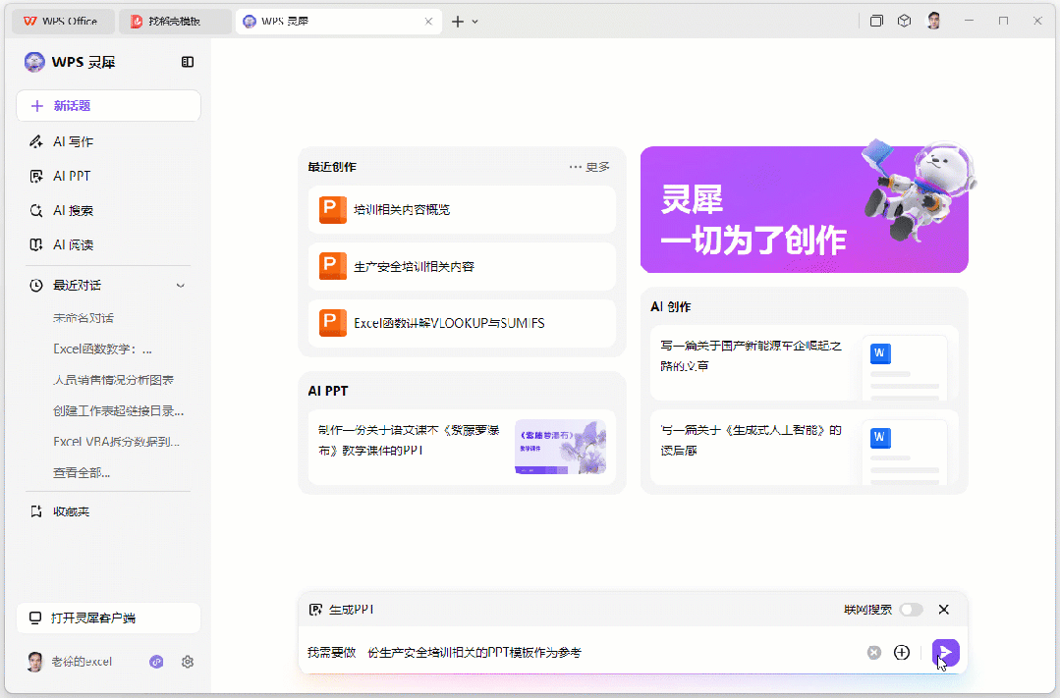Open settings via the gear icon
This screenshot has width=1060, height=698.
187,662
